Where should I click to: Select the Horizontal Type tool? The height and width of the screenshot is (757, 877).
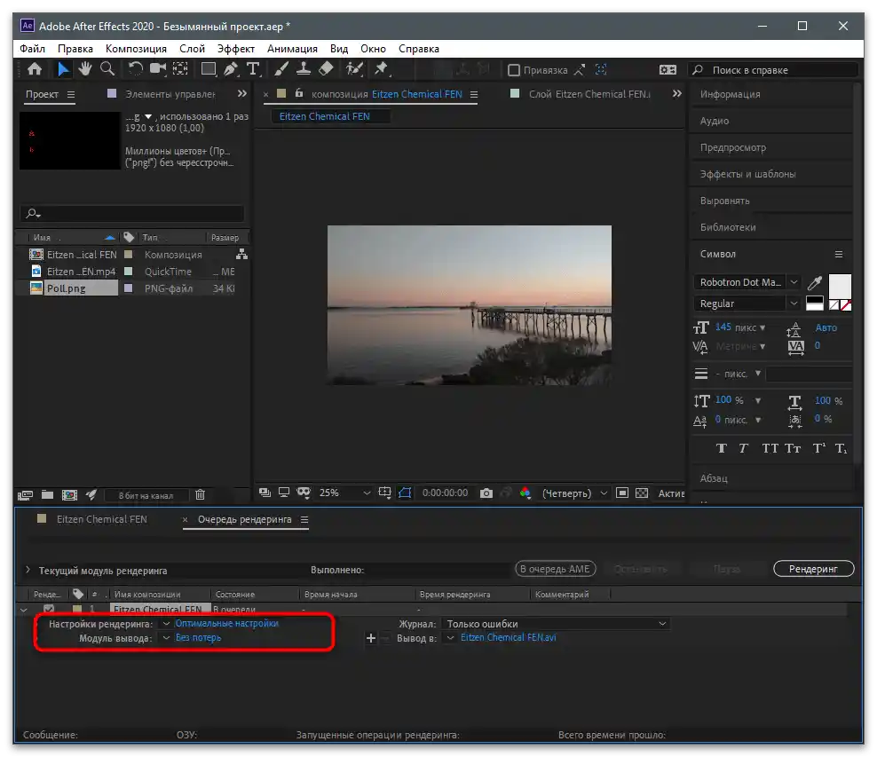pos(253,68)
